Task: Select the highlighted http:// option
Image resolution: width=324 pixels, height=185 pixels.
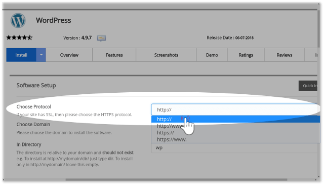Action: click(x=235, y=119)
